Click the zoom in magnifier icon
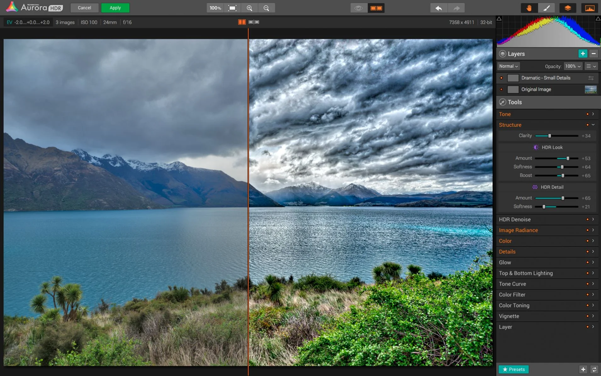This screenshot has width=601, height=376. pyautogui.click(x=250, y=8)
